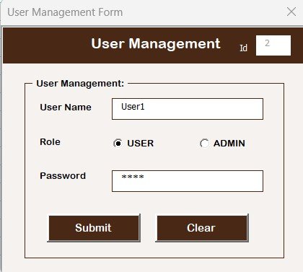Close the User Management Form window
303x272 pixels.
point(291,12)
